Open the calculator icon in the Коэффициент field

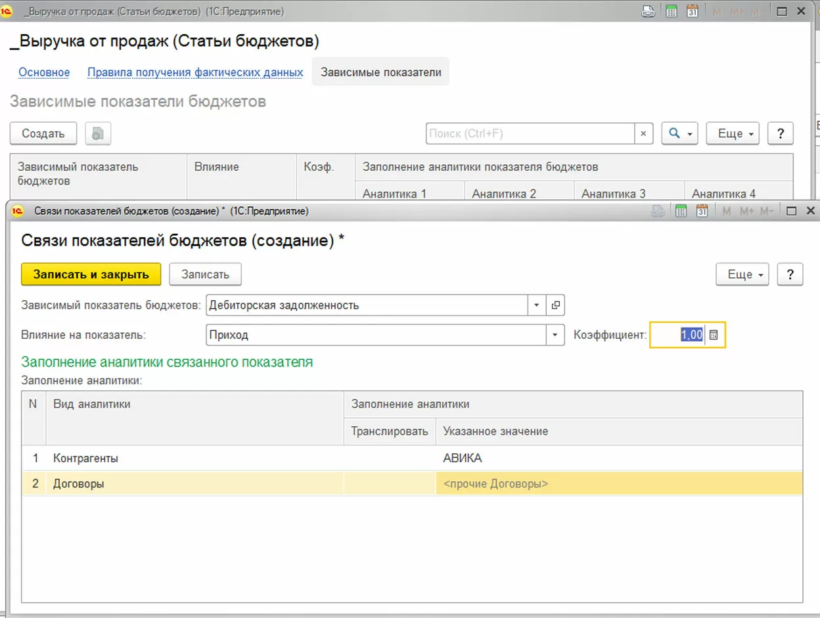click(x=714, y=335)
